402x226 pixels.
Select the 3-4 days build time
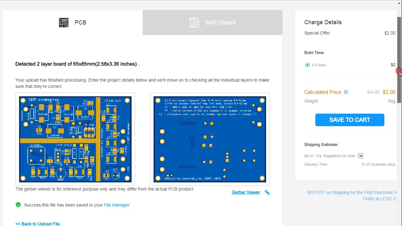pyautogui.click(x=307, y=65)
